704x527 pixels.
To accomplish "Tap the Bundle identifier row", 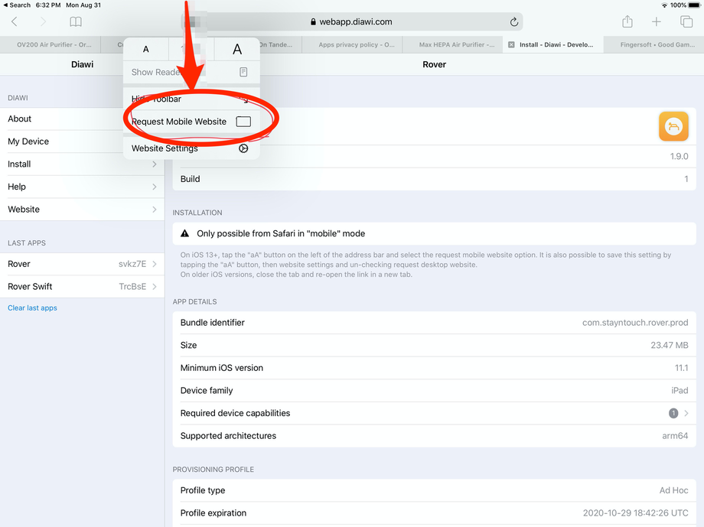I will point(434,322).
